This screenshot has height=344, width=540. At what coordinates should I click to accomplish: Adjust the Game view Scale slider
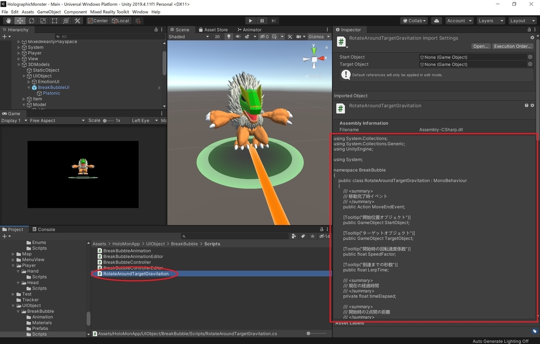tap(108, 120)
